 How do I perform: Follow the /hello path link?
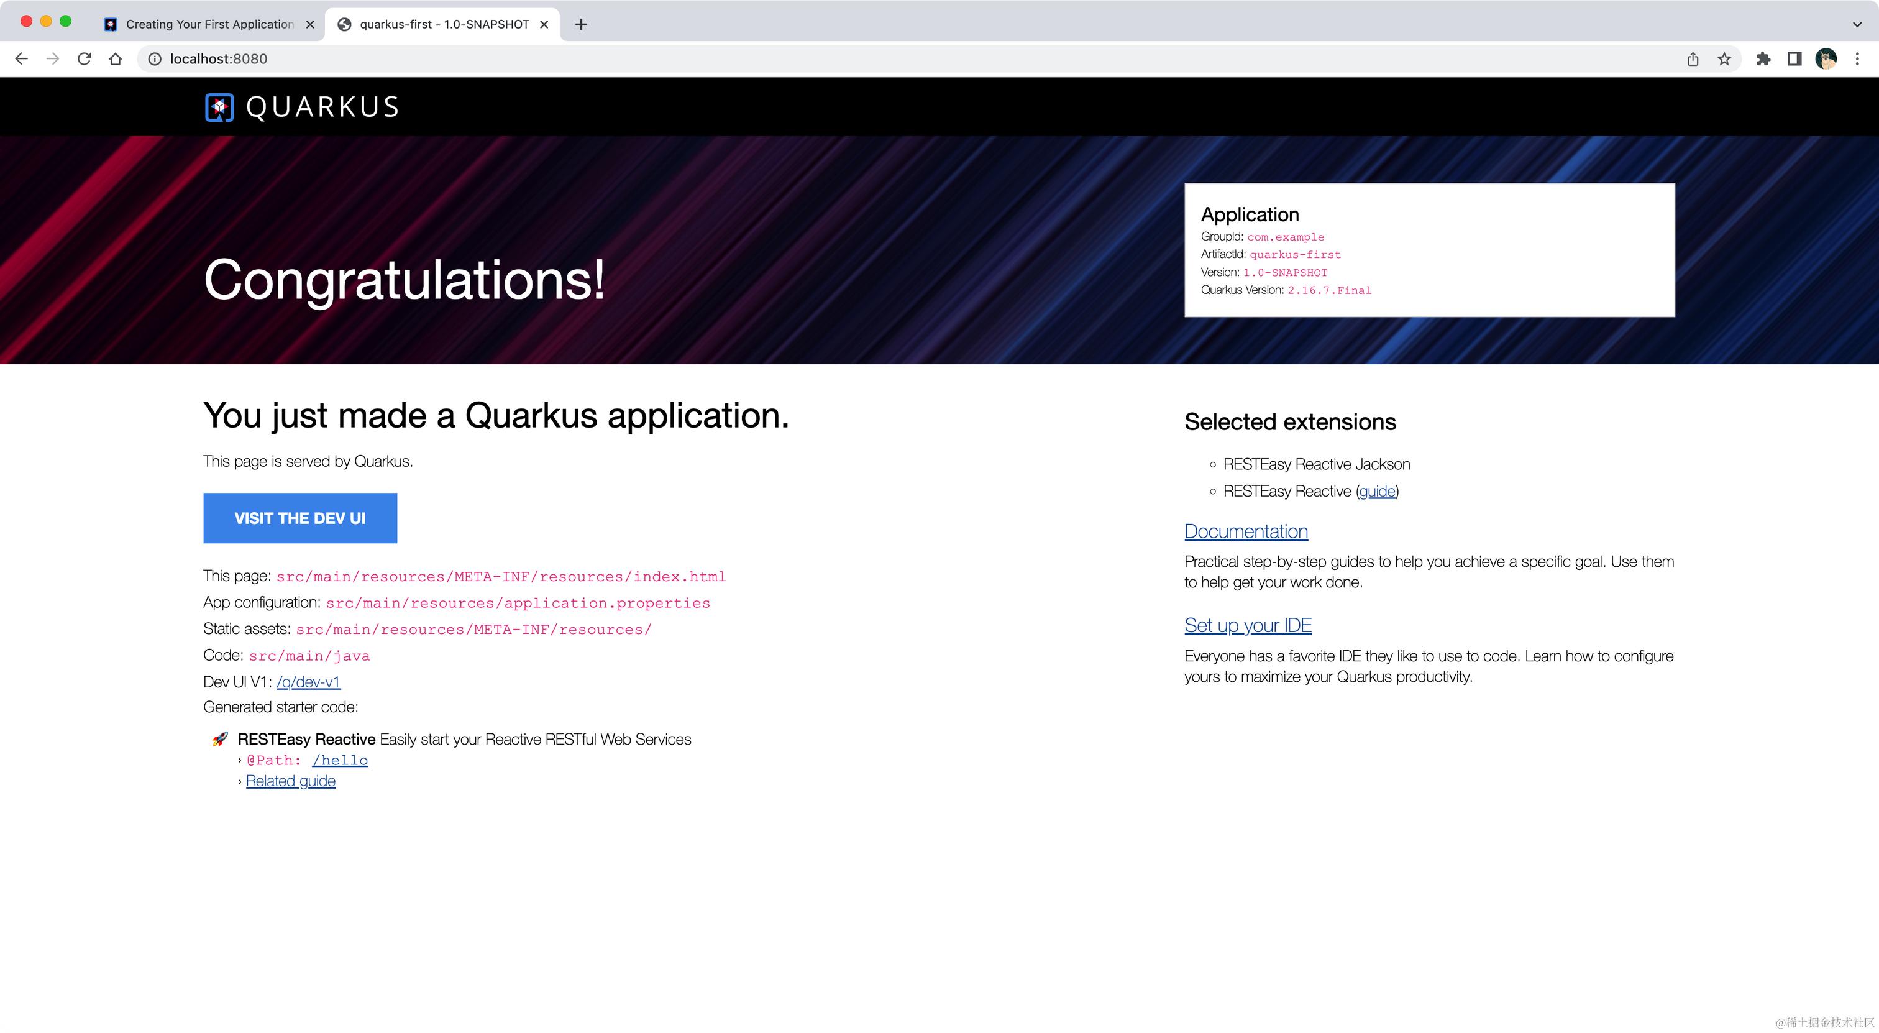(340, 760)
